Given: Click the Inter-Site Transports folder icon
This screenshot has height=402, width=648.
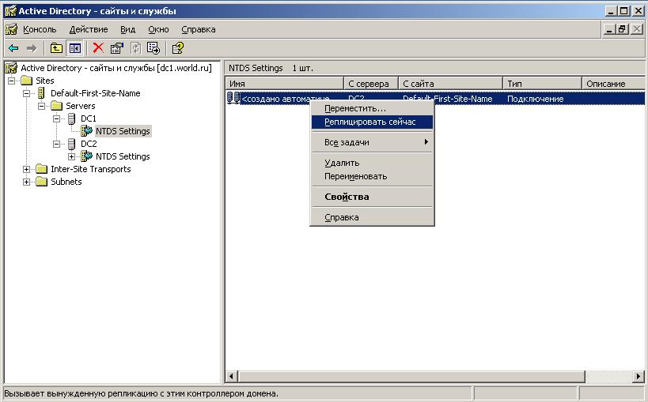Looking at the screenshot, I should [x=42, y=169].
